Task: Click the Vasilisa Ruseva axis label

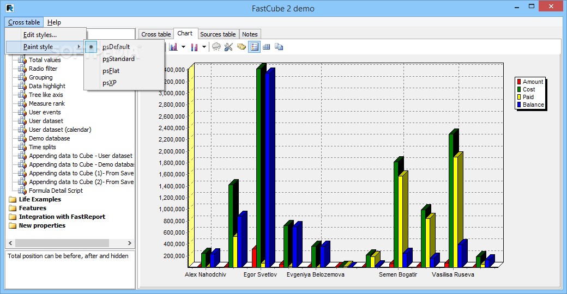Action: point(453,274)
